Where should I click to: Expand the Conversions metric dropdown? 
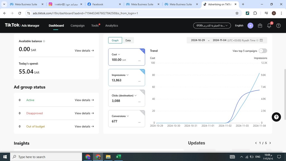click(128, 116)
